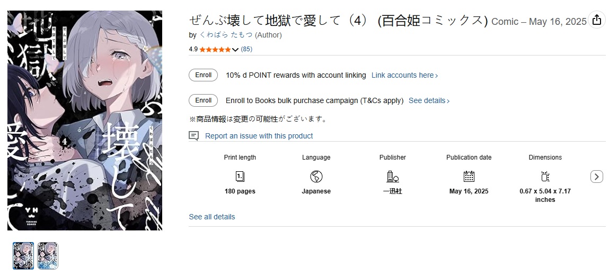Open the Link accounts here link
Image resolution: width=609 pixels, height=278 pixels.
point(405,75)
